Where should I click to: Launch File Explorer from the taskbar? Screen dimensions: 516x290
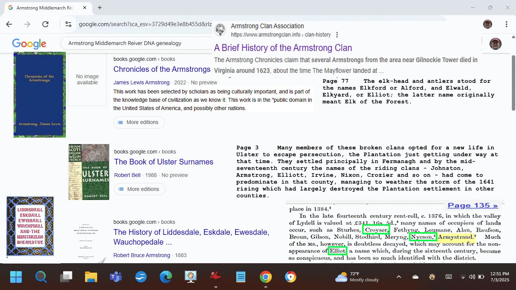tap(91, 277)
